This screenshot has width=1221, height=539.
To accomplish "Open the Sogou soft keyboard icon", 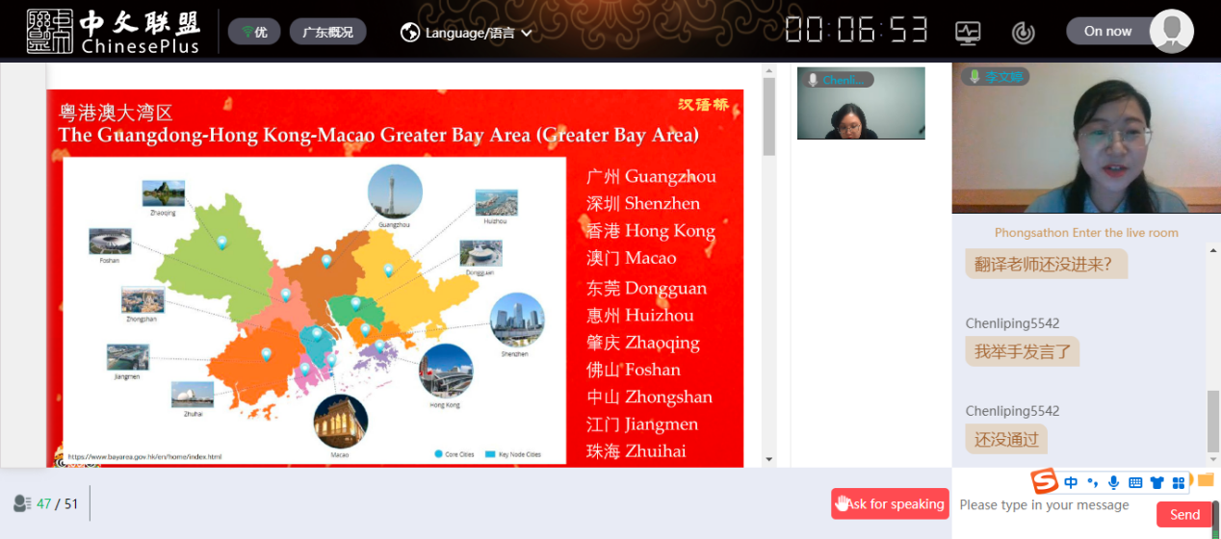I will 1135,482.
